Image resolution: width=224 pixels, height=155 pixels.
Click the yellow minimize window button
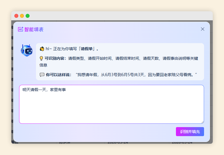[x=22, y=16]
